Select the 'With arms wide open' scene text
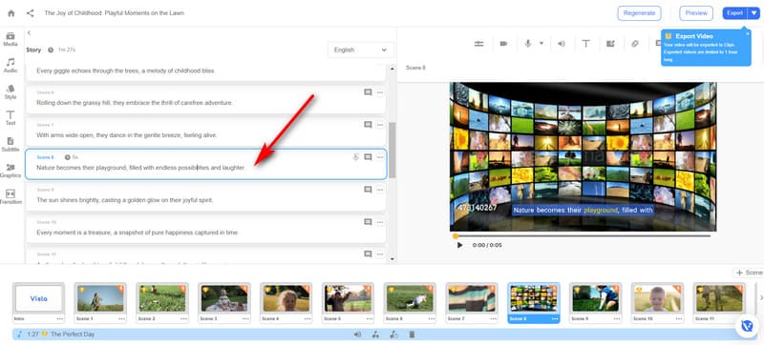This screenshot has height=345, width=764. (127, 135)
